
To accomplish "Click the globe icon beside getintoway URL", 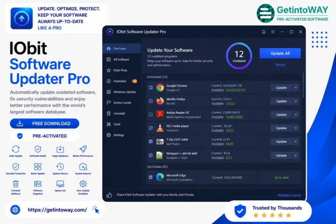I will 15,210.
